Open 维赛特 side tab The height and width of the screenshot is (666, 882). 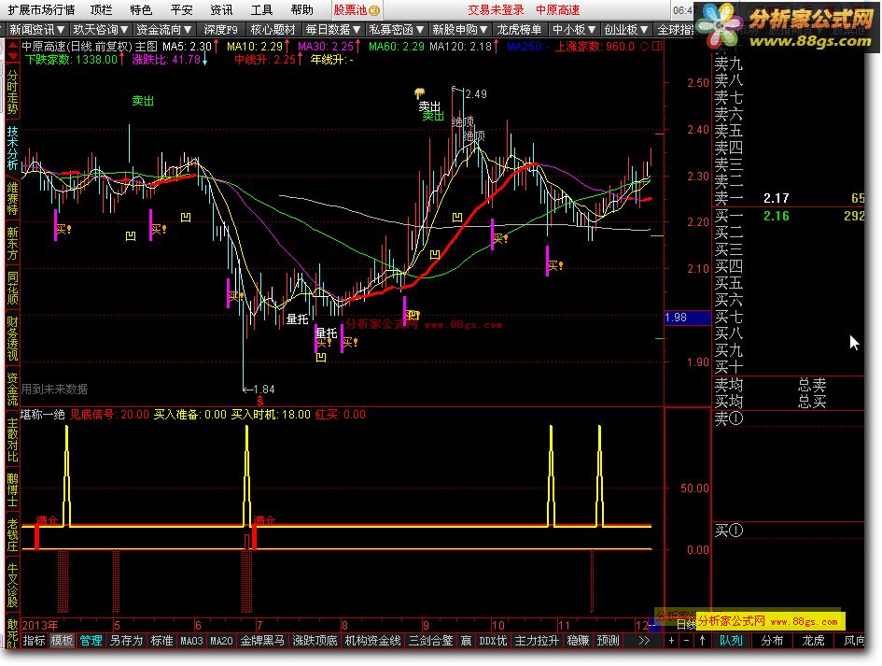coord(12,198)
